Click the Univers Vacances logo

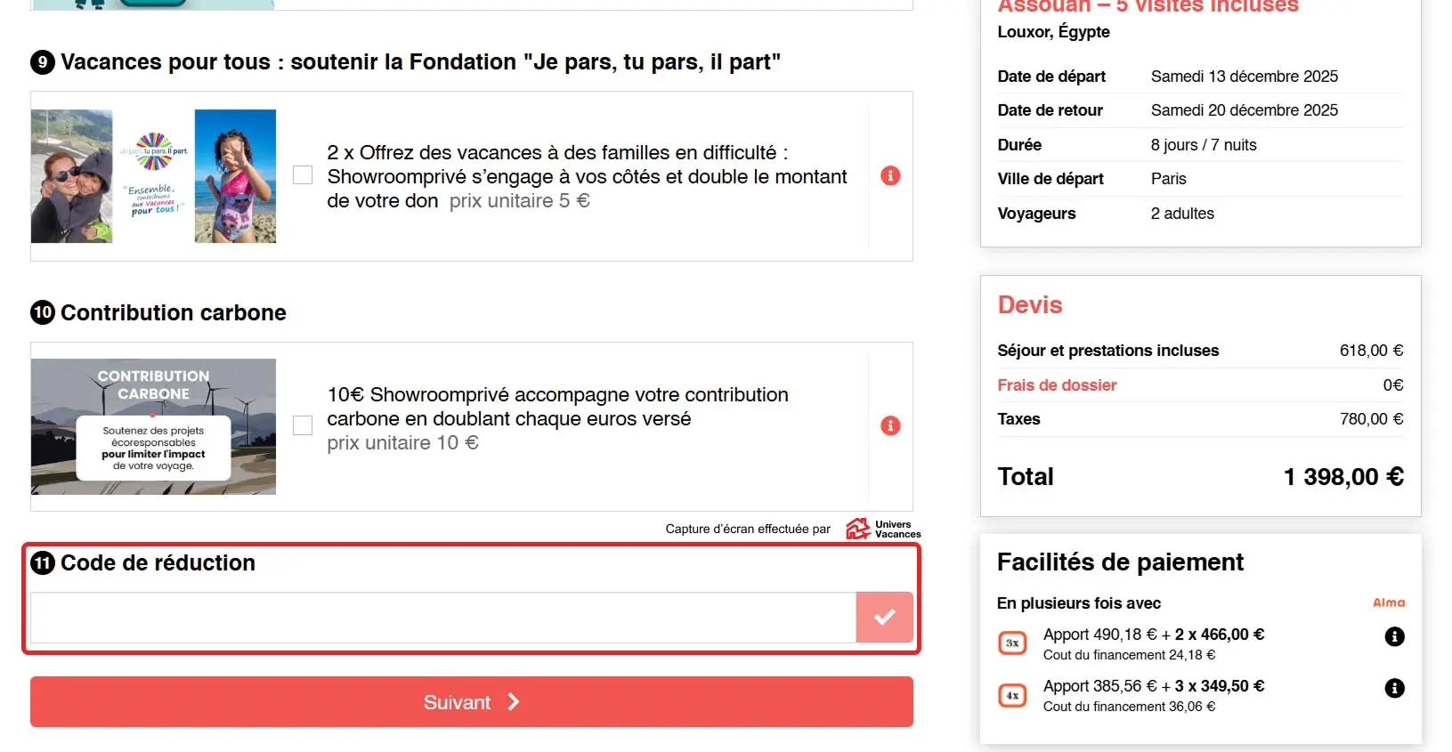[883, 529]
